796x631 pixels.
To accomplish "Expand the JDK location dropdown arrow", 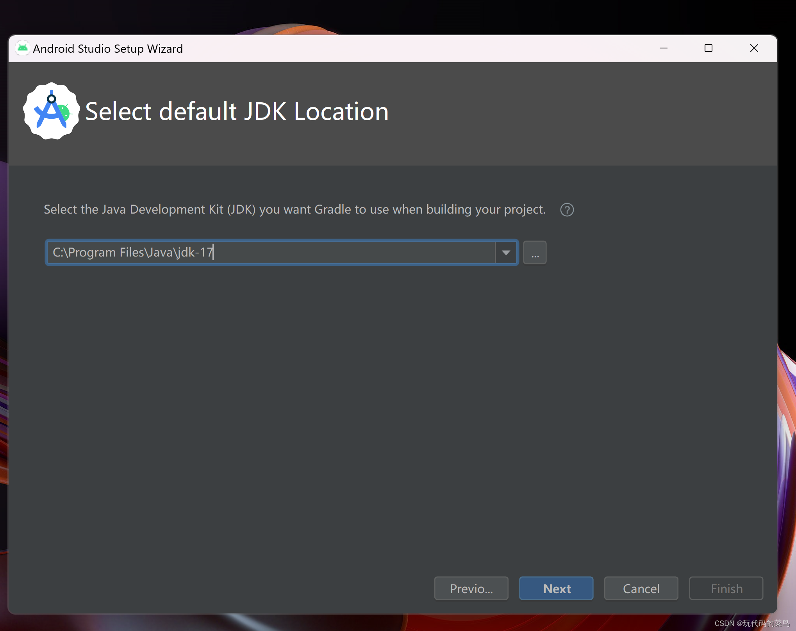I will [x=506, y=253].
